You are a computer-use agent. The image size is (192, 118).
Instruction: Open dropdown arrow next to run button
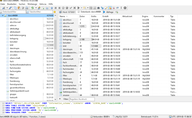[x=81, y=8]
